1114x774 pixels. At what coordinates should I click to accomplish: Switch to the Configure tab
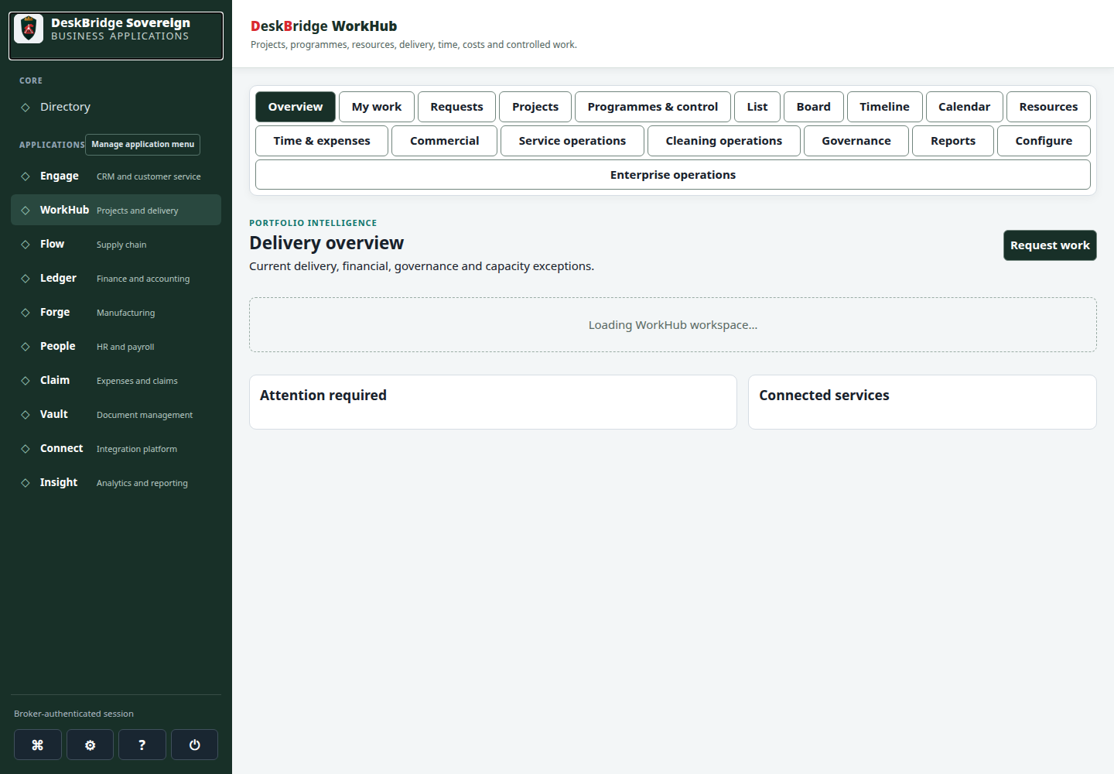coord(1044,141)
